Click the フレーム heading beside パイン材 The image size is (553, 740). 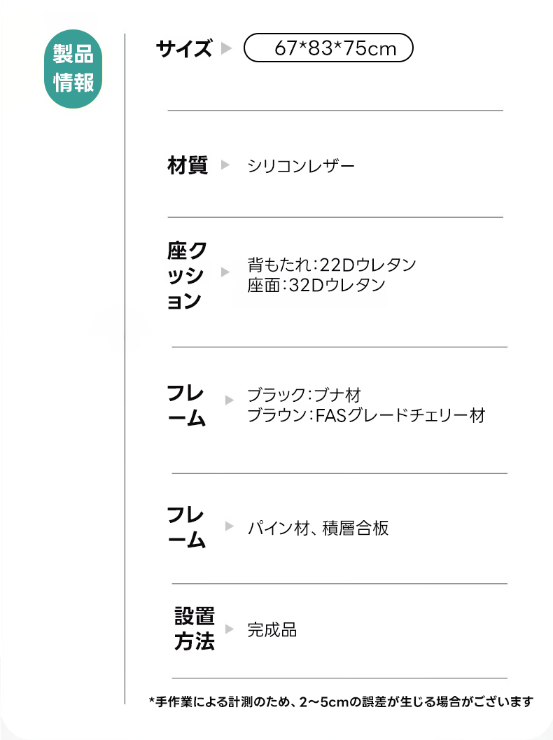(186, 527)
